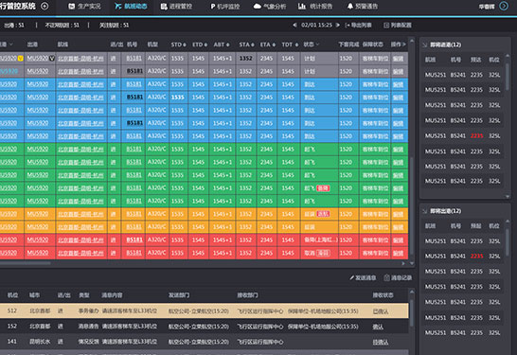Open 消息记录 message records
This screenshot has width=517, height=355.
point(398,278)
